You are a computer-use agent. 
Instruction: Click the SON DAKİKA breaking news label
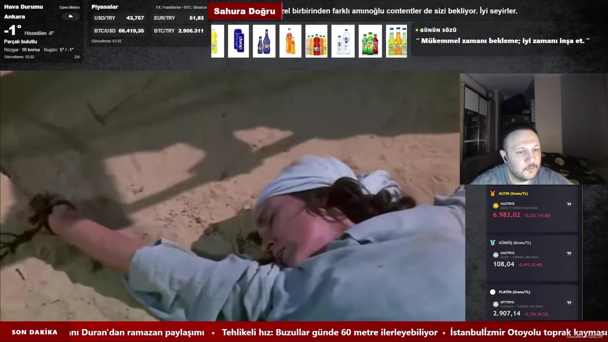(35, 332)
